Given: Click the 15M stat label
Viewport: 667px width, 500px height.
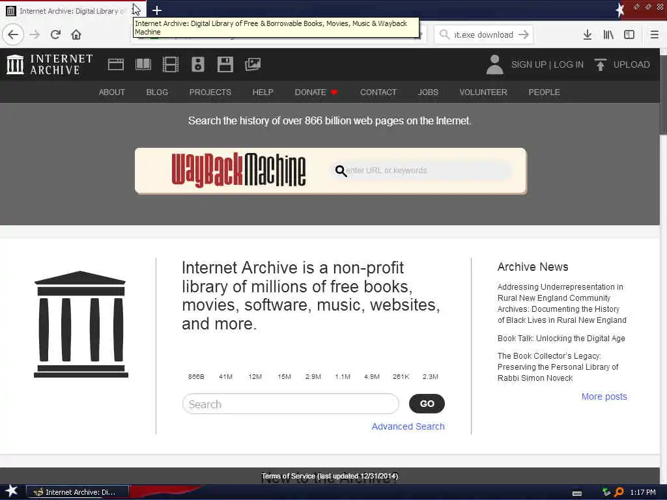Looking at the screenshot, I should [x=284, y=377].
